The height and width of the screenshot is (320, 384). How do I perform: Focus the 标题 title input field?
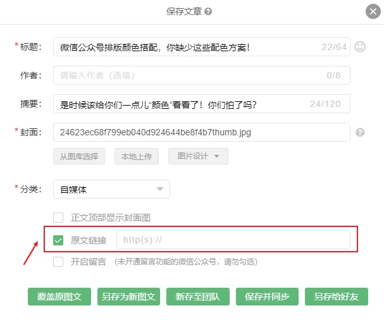[187, 47]
